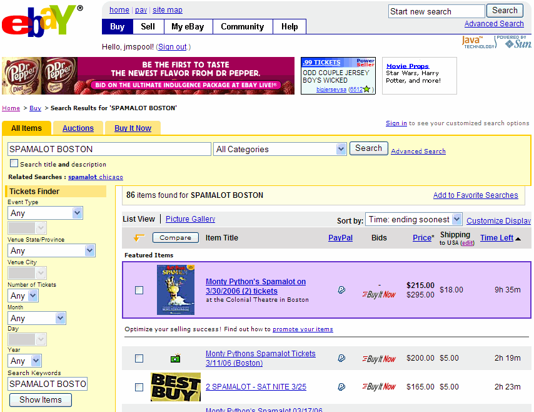The height and width of the screenshot is (412, 534).
Task: Click the Compare button
Action: (x=175, y=237)
